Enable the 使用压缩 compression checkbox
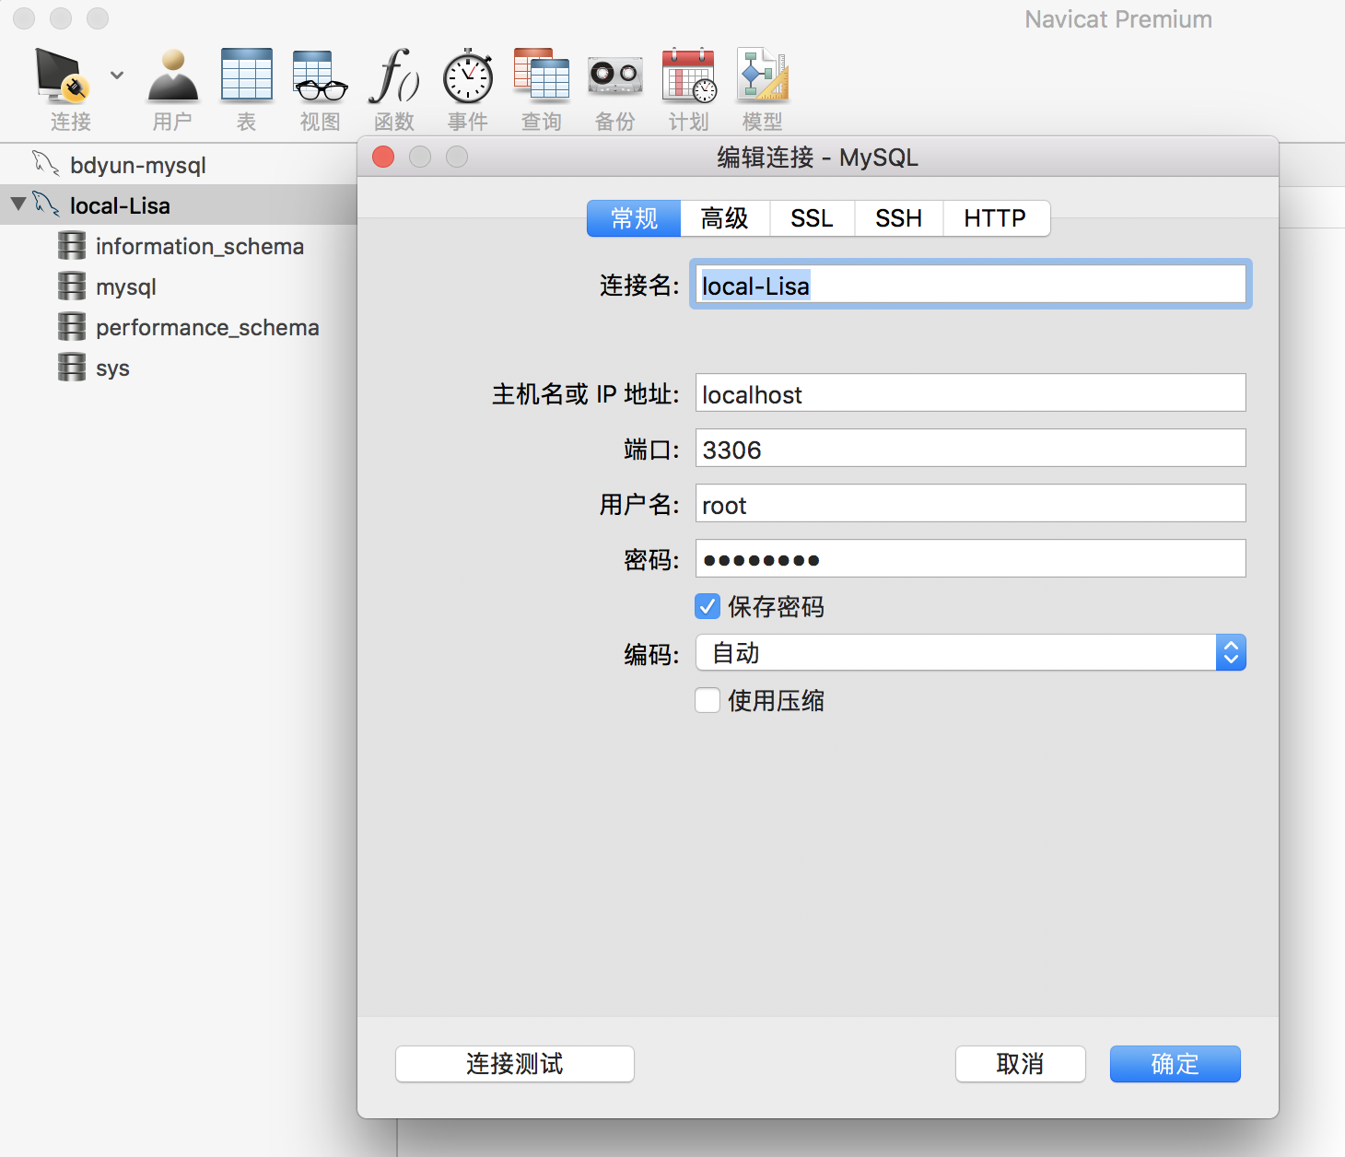The height and width of the screenshot is (1157, 1345). point(708,700)
